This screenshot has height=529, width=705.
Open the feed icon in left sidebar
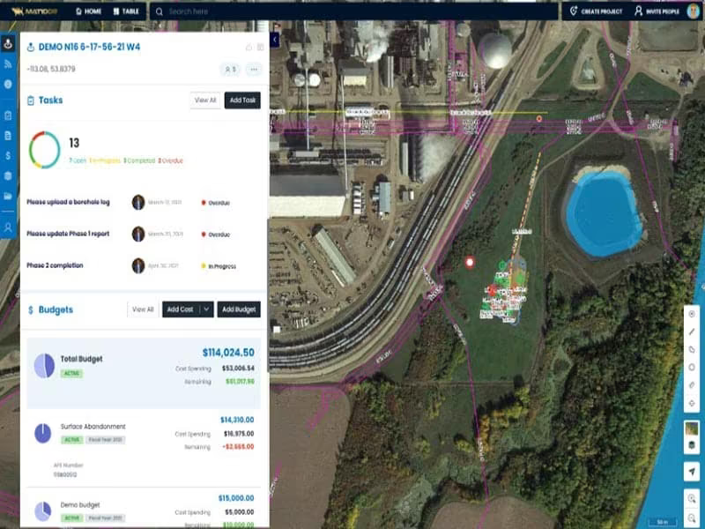coord(8,63)
